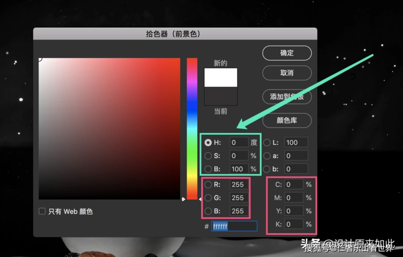This screenshot has height=257, width=403.
Task: Click the H hue degree input field
Action: pos(239,142)
